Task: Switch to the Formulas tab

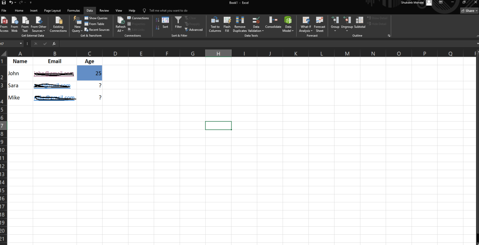Action: [x=73, y=10]
